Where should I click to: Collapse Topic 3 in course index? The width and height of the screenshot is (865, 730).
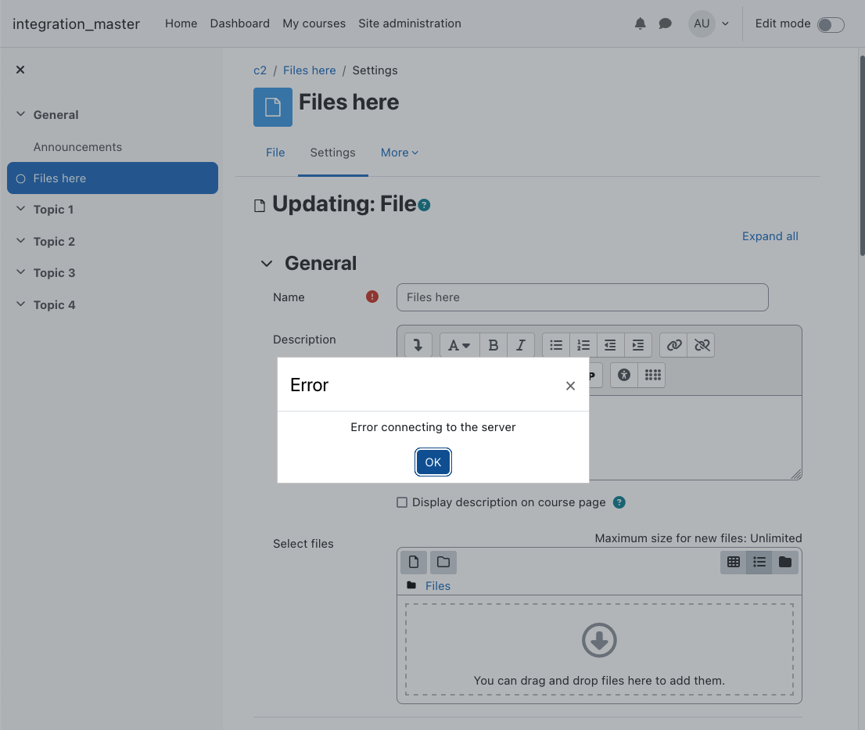[x=21, y=272]
